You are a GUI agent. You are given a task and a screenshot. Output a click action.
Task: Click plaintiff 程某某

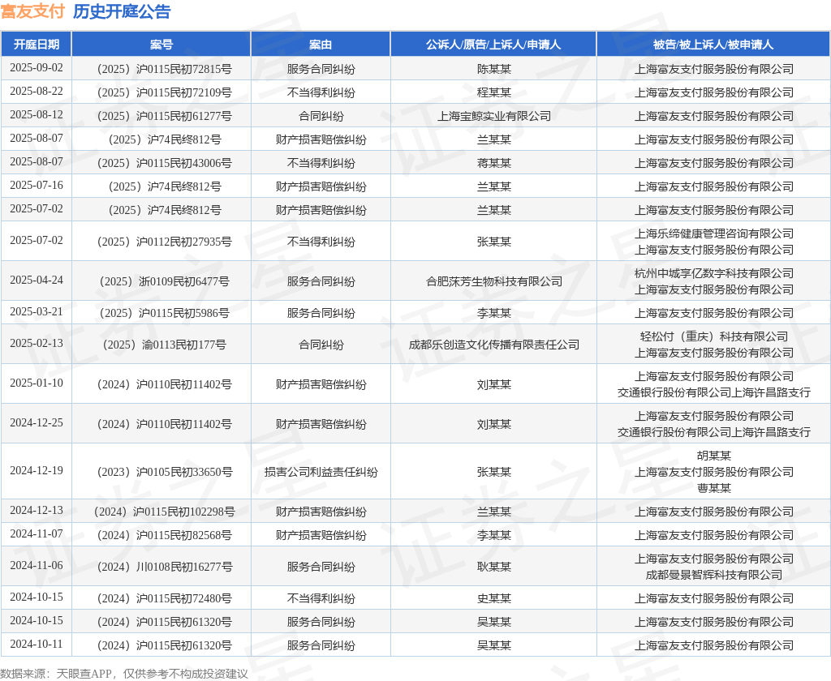[x=494, y=92]
